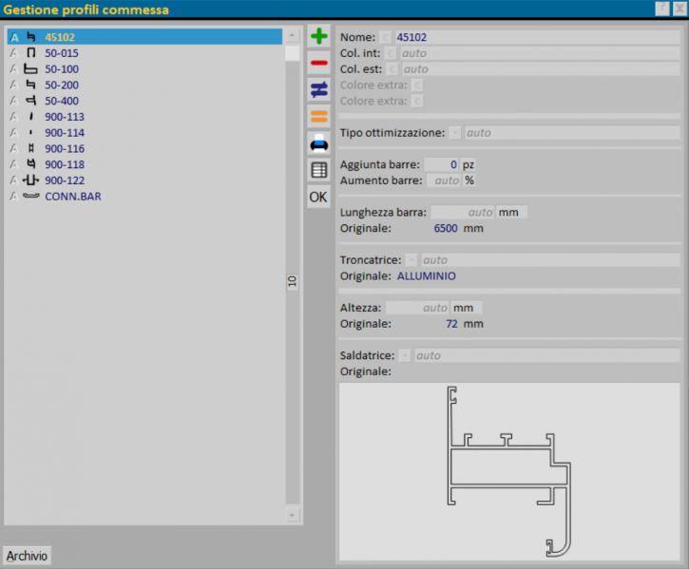
Task: Click the Col. int color picker button
Action: tap(392, 53)
